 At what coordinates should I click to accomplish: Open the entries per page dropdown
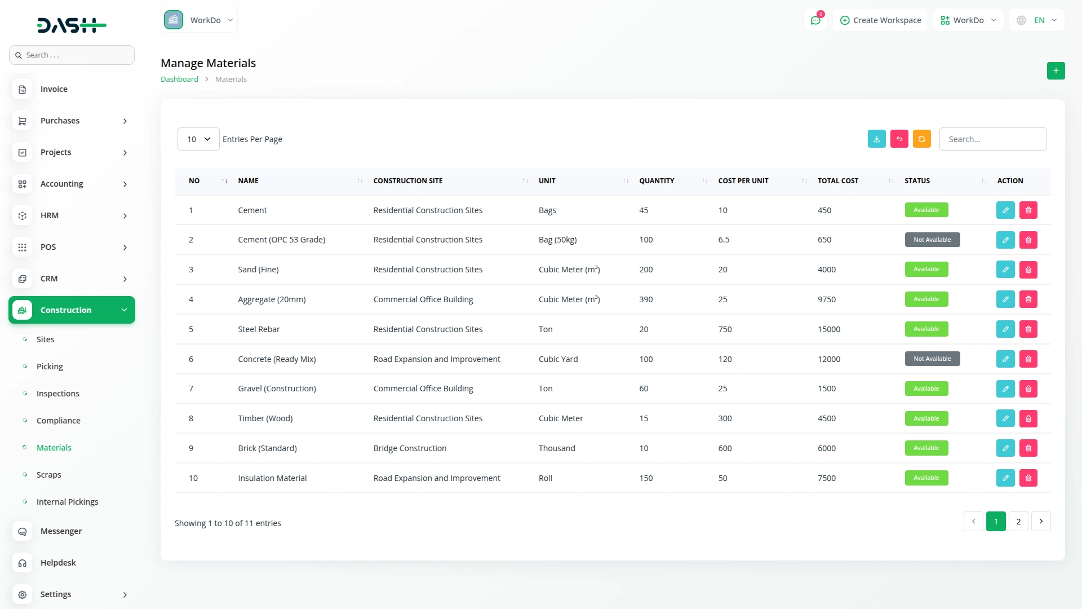click(x=198, y=139)
